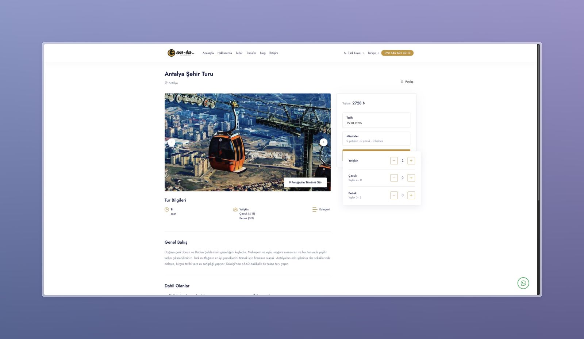Pick a date in Tarih field
This screenshot has width=584, height=339.
[x=376, y=120]
